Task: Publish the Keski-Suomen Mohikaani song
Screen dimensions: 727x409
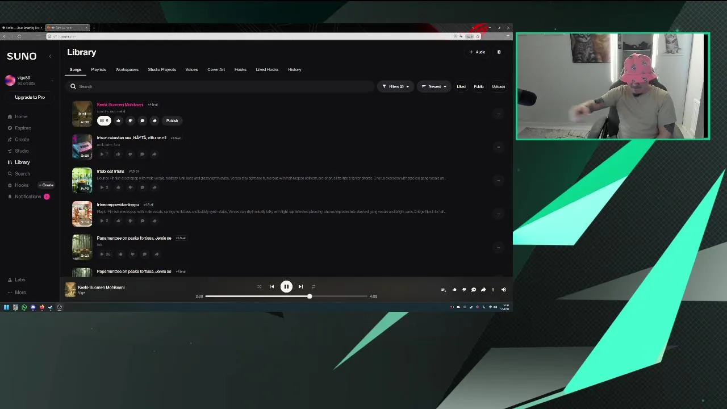Action: tap(172, 120)
